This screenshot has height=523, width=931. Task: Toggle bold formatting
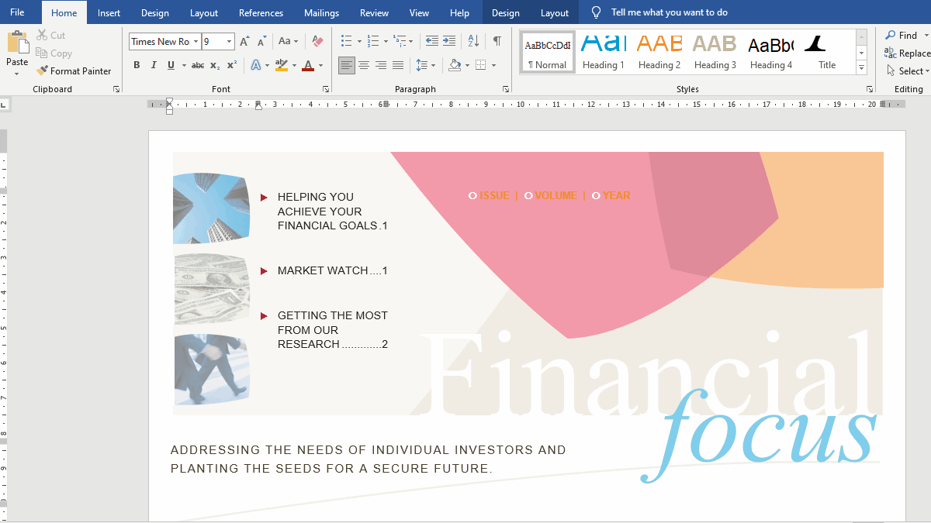[137, 65]
